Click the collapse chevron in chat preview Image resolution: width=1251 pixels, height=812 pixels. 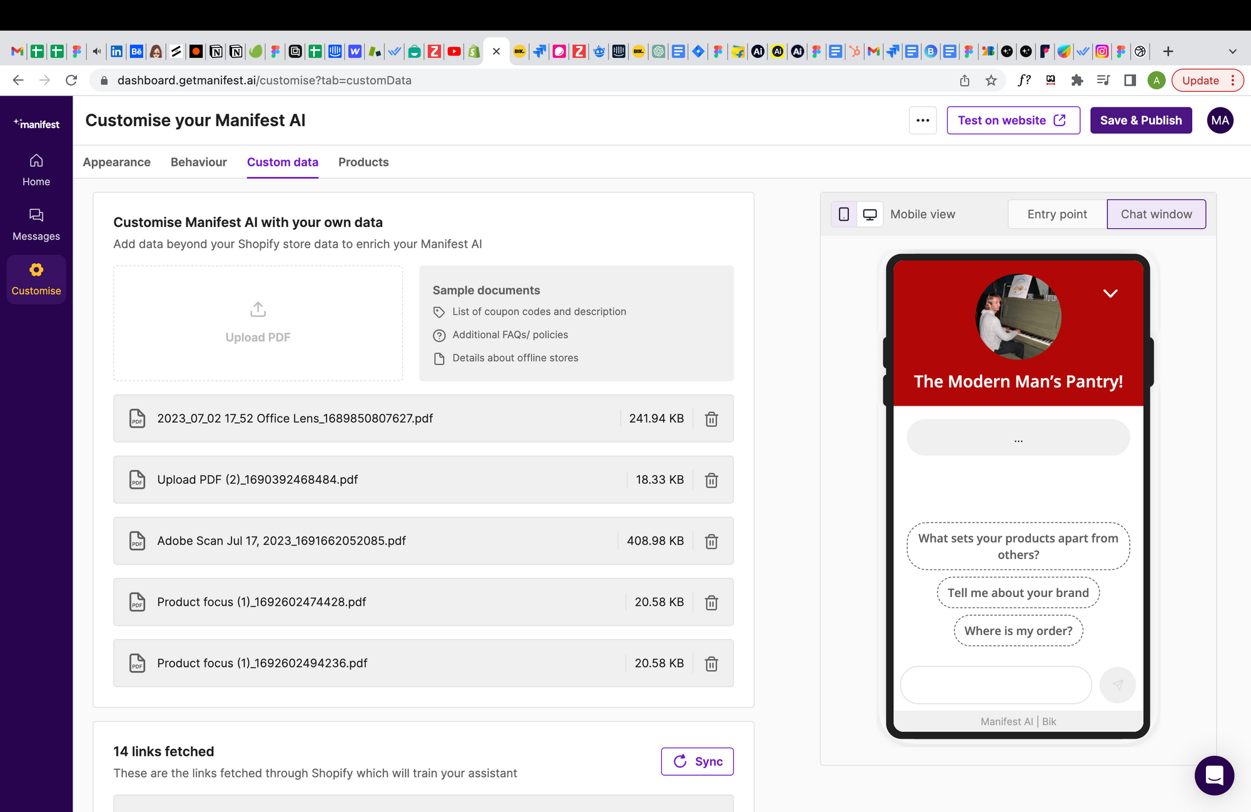point(1111,293)
